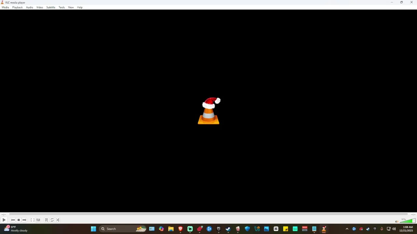The image size is (417, 234).
Task: Open the View menu
Action: pos(71,7)
